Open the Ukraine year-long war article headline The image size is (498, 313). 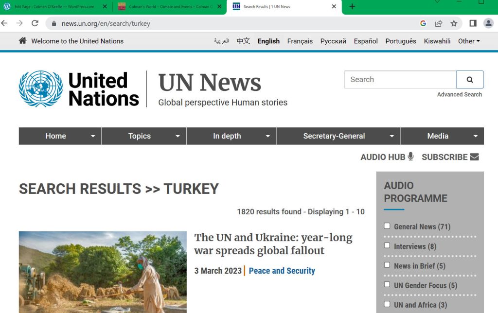coord(273,244)
